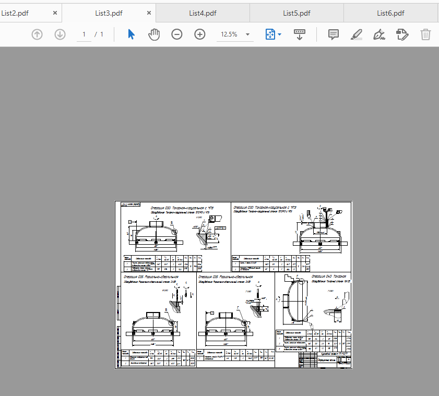The image size is (439, 396).
Task: Enable scrolling mode keyboard icon
Action: (x=300, y=34)
